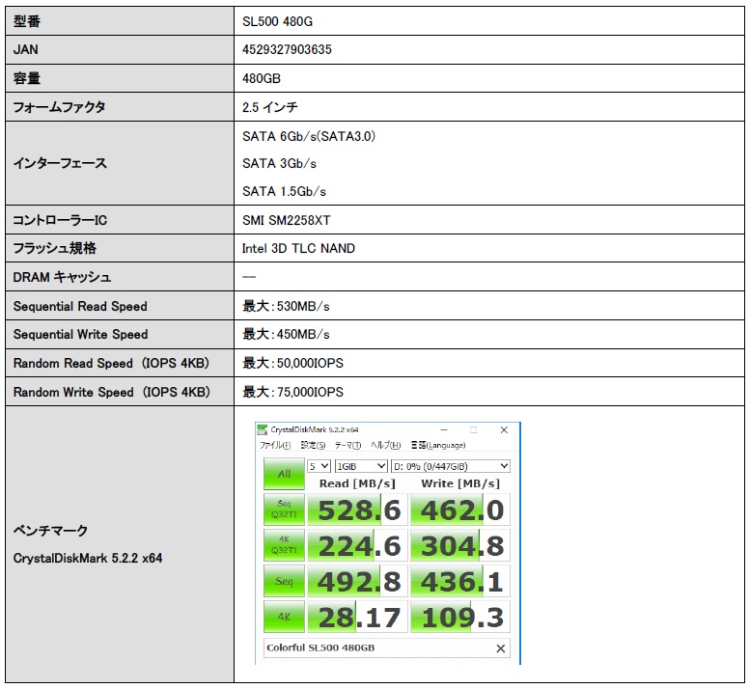The height and width of the screenshot is (689, 750).
Task: Start the Seq Q32T1 benchmark test
Action: 284,510
